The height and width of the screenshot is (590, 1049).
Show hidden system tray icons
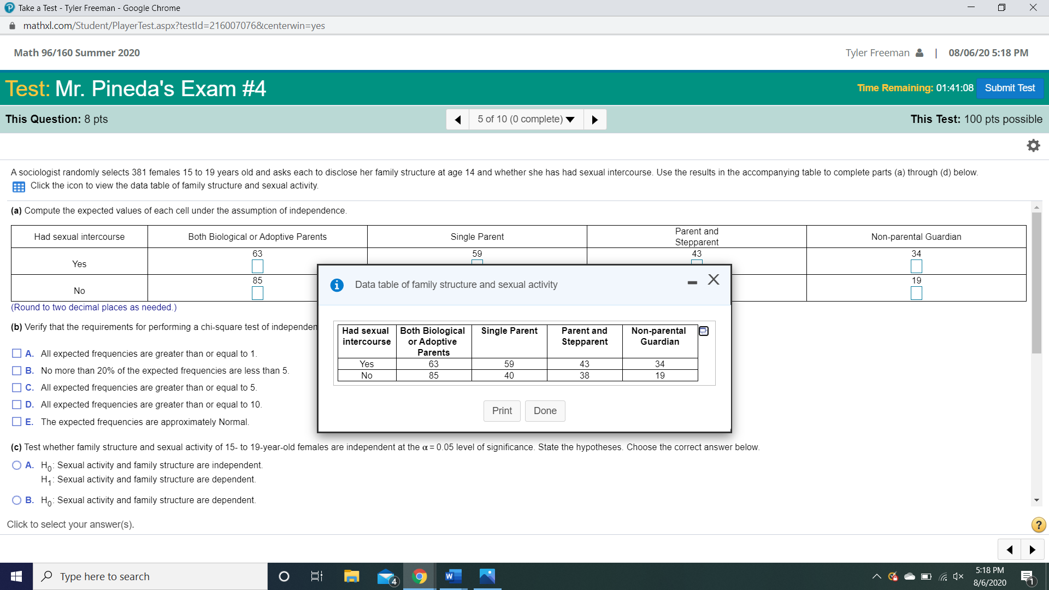(x=876, y=576)
